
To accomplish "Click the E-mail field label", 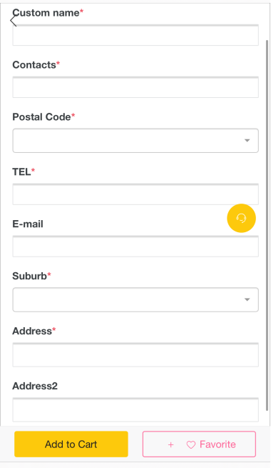I will click(x=28, y=224).
